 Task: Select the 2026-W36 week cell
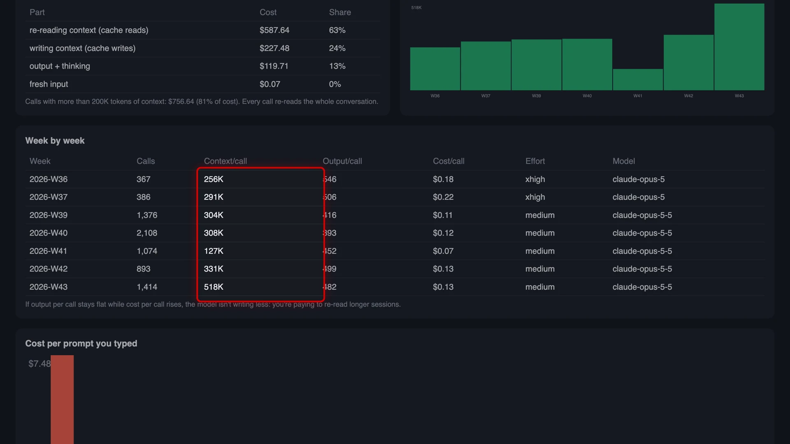[x=49, y=179]
